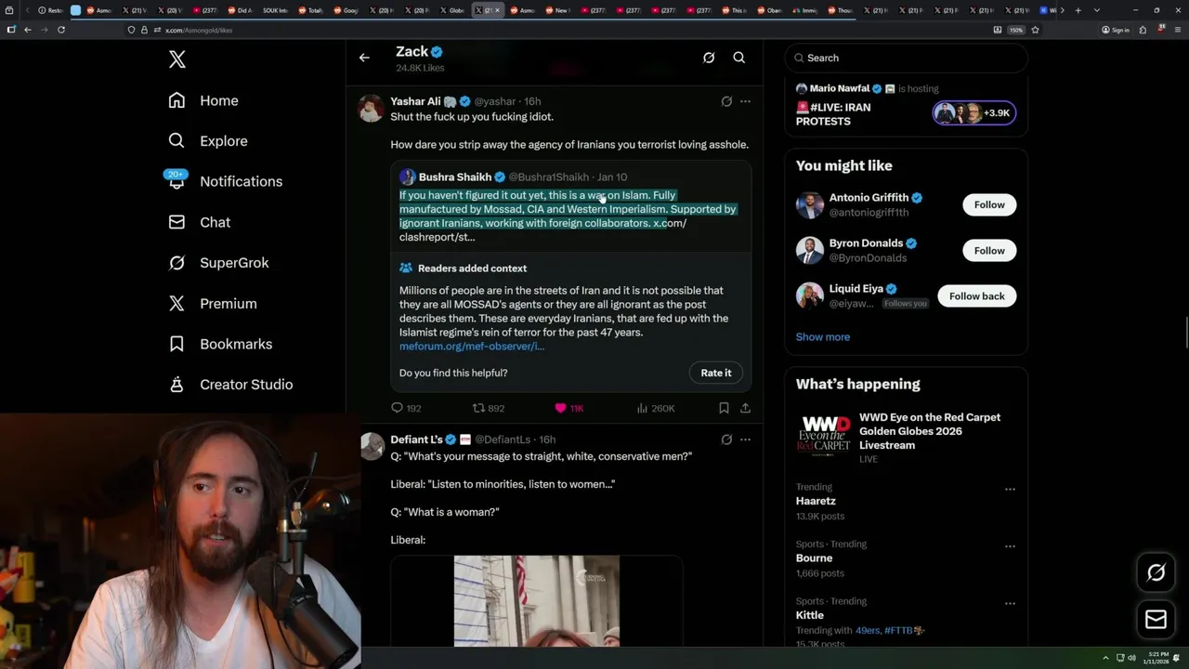Play the video in Defiant L's post

[537, 601]
